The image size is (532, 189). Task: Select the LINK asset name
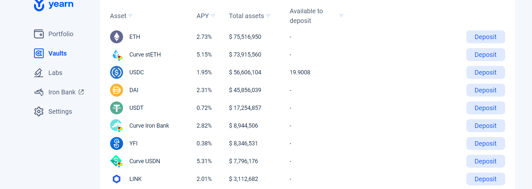tap(136, 179)
